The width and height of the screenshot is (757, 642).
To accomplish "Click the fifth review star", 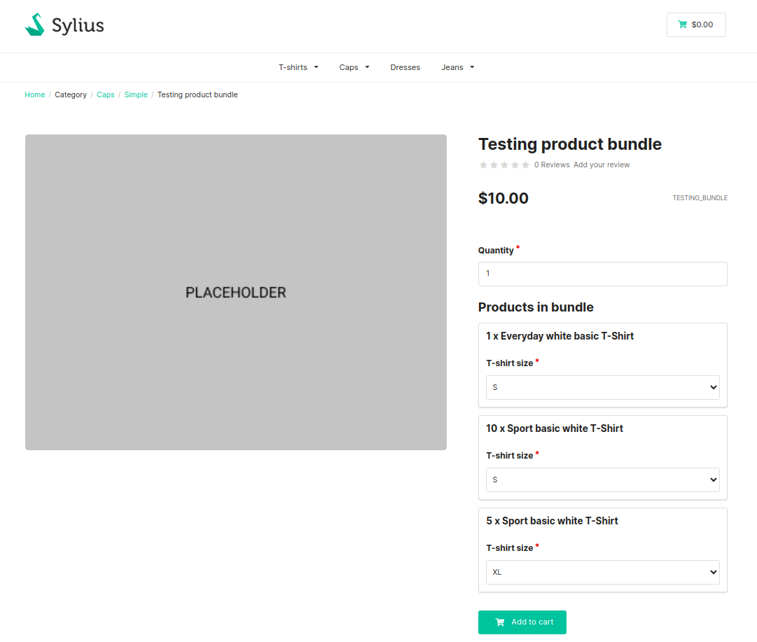I will [525, 165].
